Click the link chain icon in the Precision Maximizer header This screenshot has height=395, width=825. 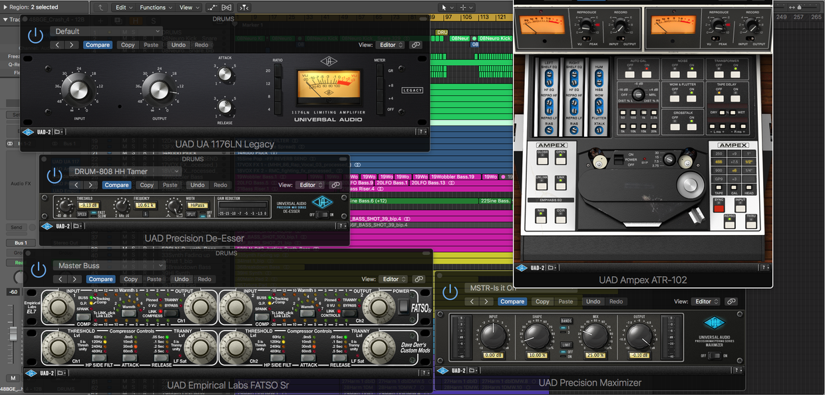click(731, 301)
